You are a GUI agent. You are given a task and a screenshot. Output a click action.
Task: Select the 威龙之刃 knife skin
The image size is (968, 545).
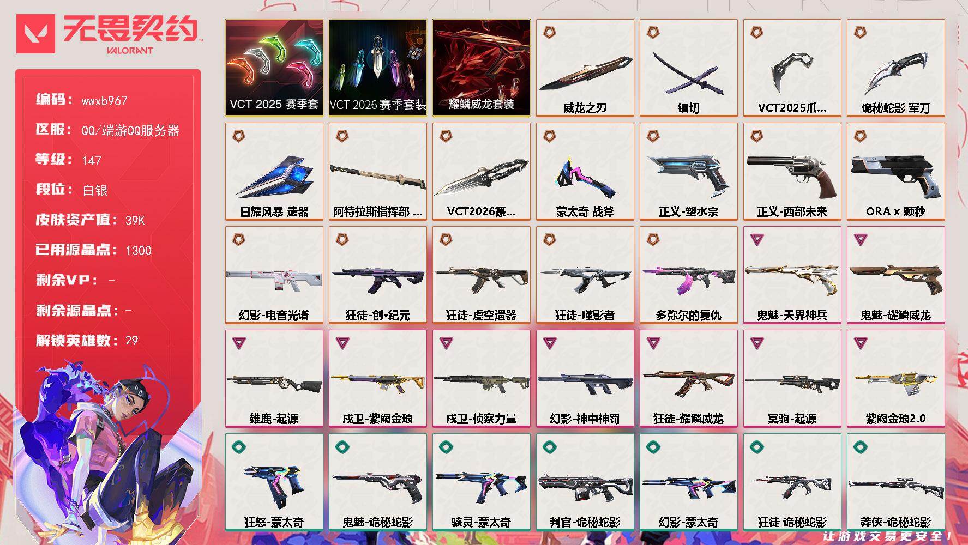coord(585,68)
